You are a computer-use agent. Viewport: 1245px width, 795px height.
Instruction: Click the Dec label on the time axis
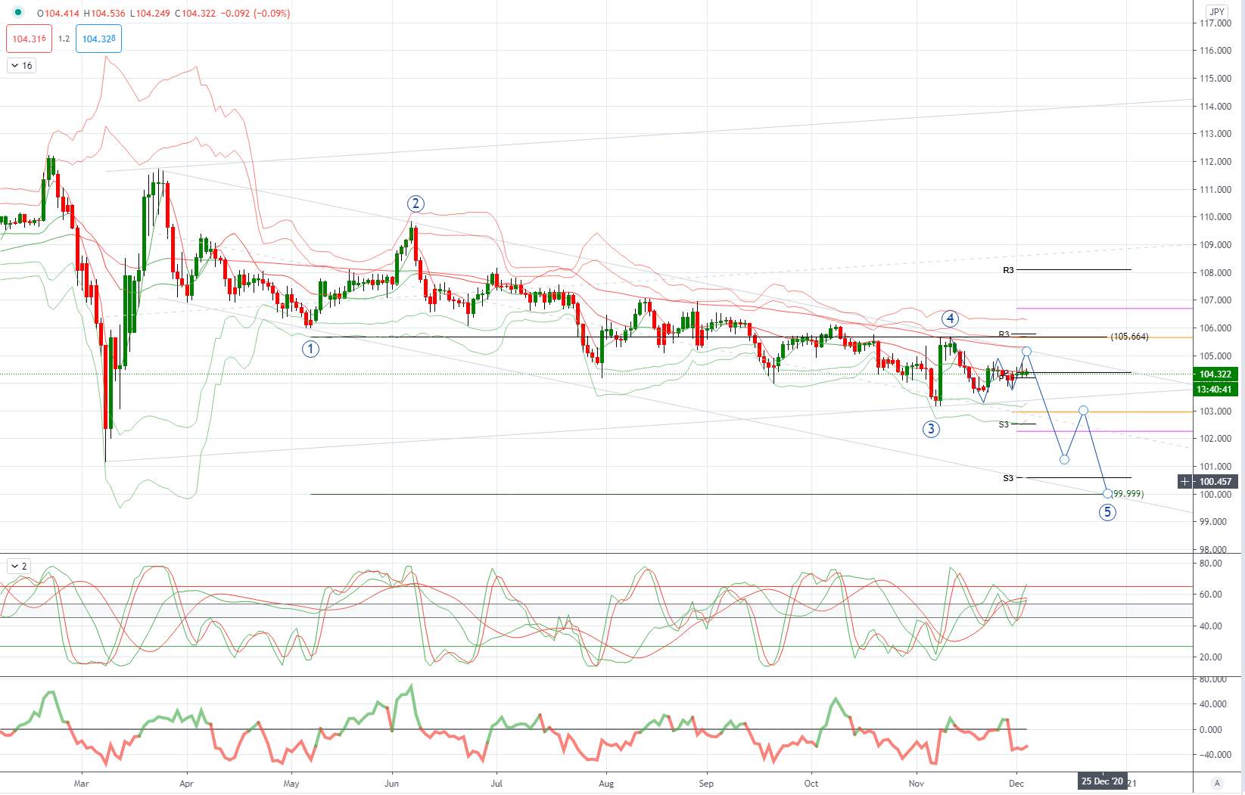coord(1016,783)
